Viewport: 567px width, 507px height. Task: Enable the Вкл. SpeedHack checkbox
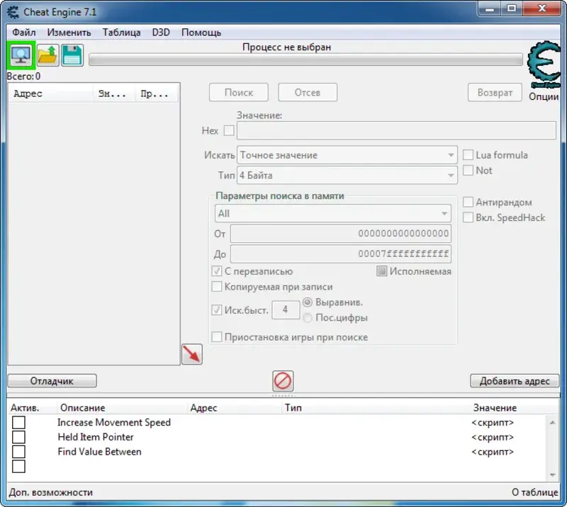468,217
